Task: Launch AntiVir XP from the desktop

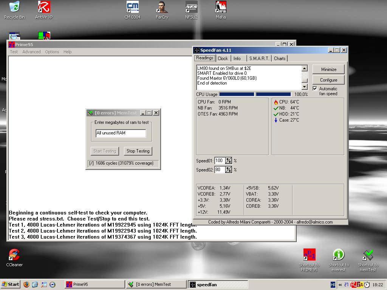Action: pos(44,8)
